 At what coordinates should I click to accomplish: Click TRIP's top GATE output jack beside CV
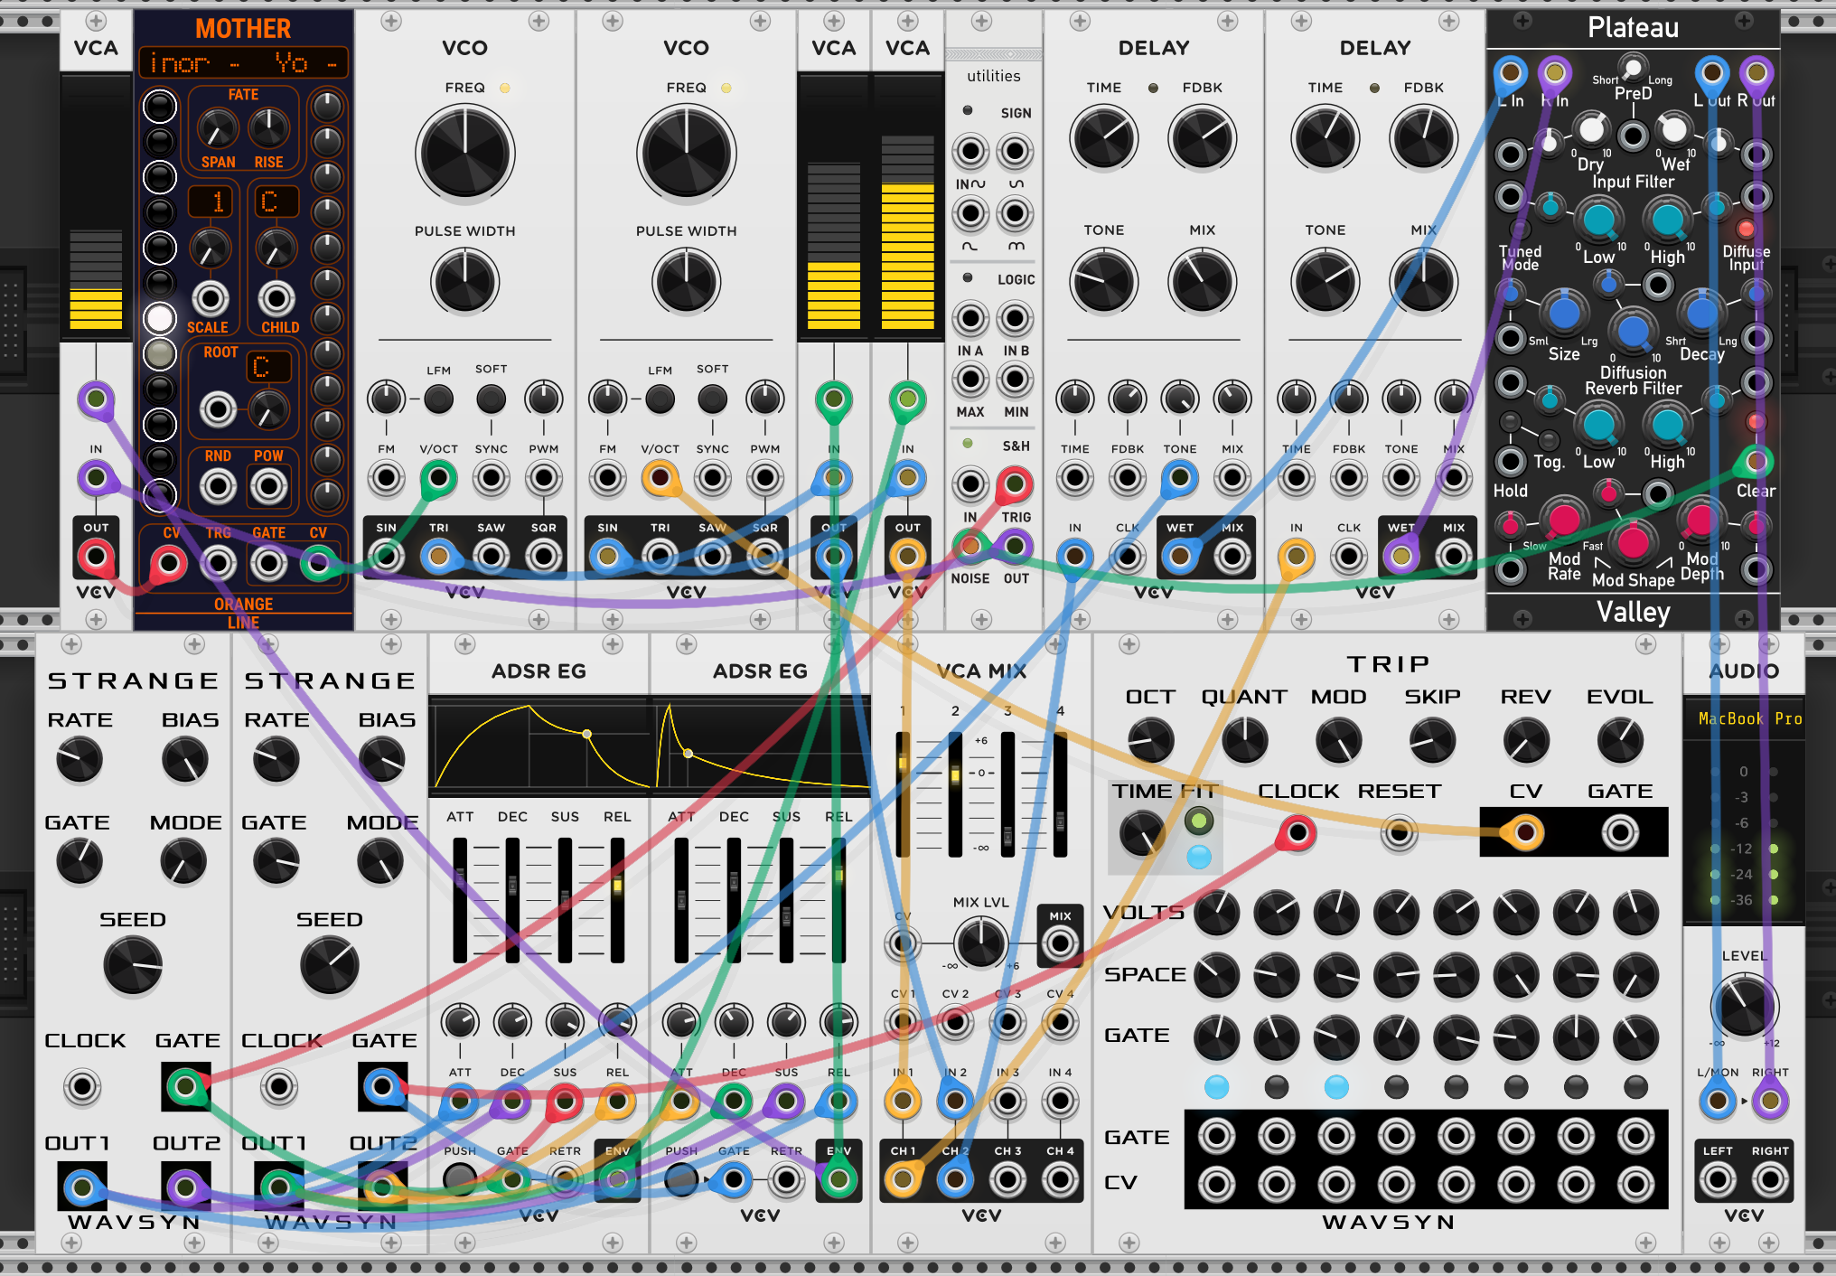(x=1620, y=832)
